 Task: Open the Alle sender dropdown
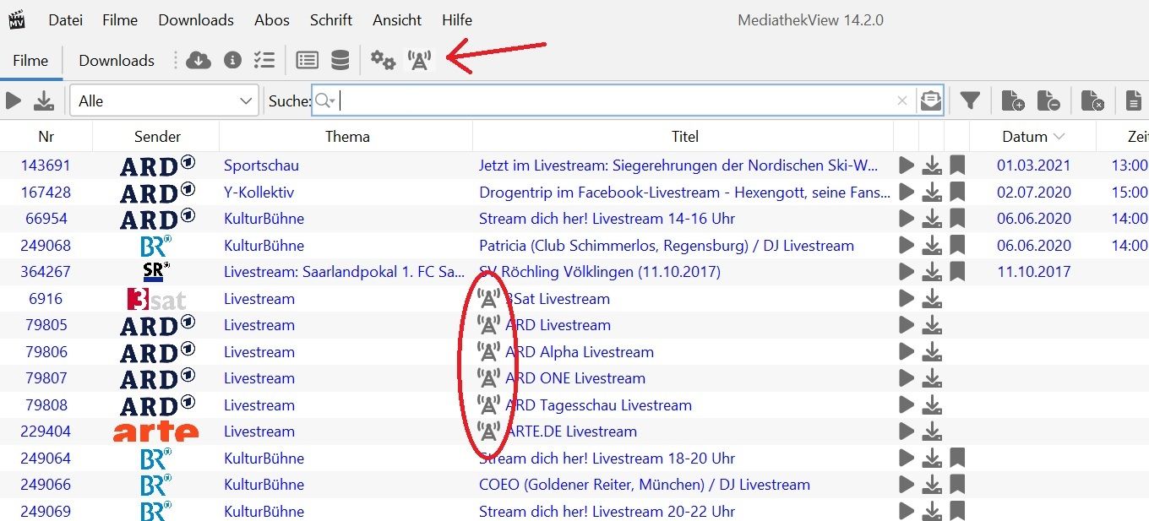pos(164,101)
